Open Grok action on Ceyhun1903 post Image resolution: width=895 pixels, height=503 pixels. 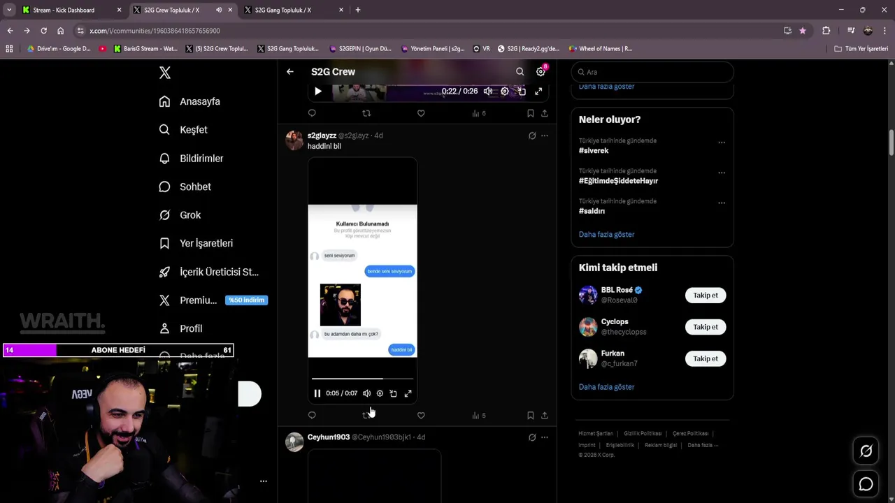tap(532, 437)
